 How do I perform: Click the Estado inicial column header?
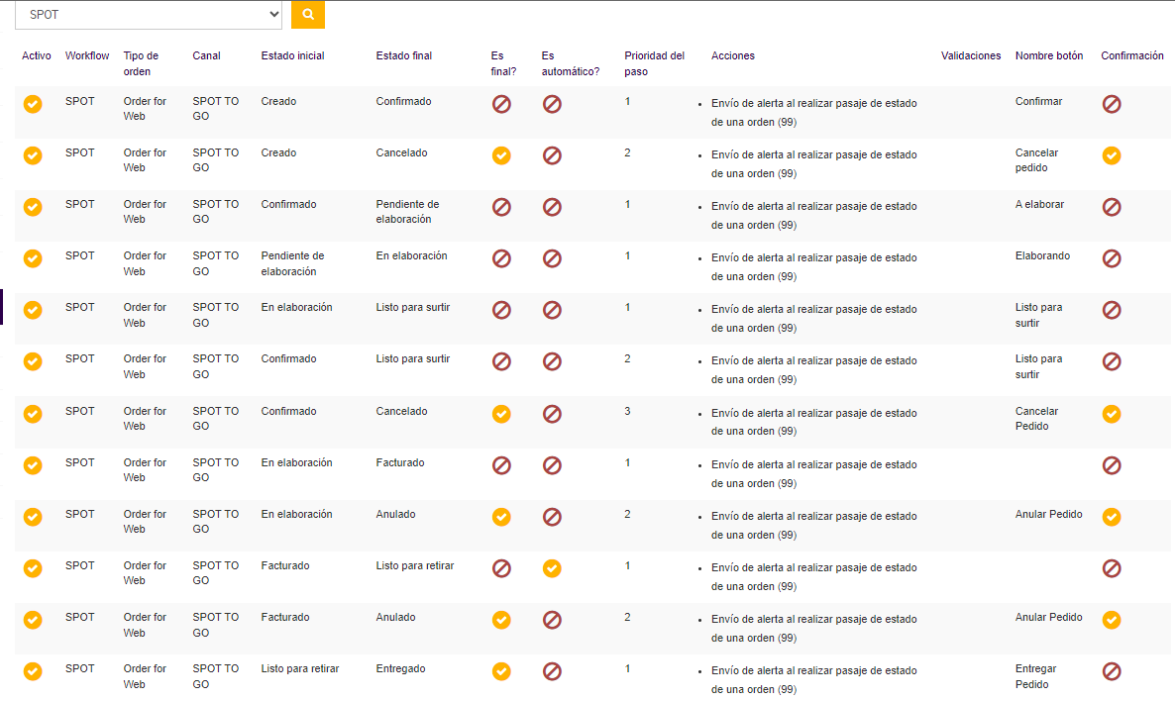click(x=292, y=55)
